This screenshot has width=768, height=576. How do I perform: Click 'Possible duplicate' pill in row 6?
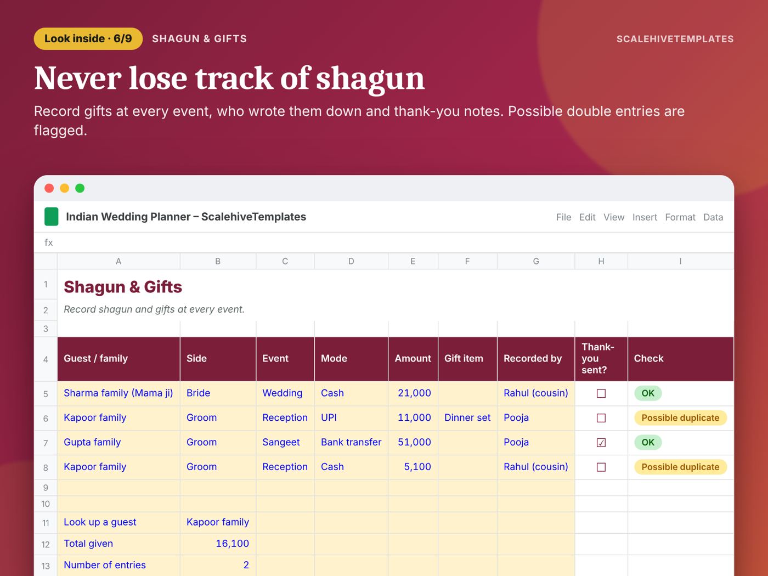click(x=680, y=418)
